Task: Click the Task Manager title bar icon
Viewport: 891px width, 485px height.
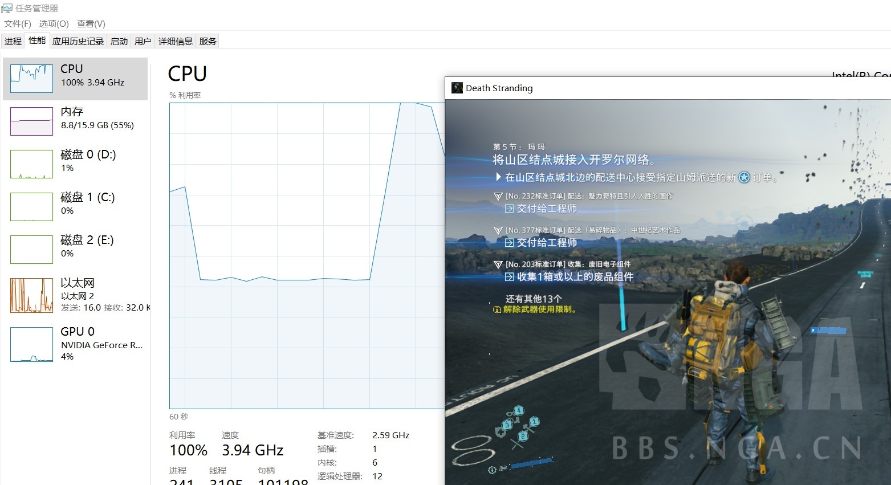Action: [x=7, y=8]
